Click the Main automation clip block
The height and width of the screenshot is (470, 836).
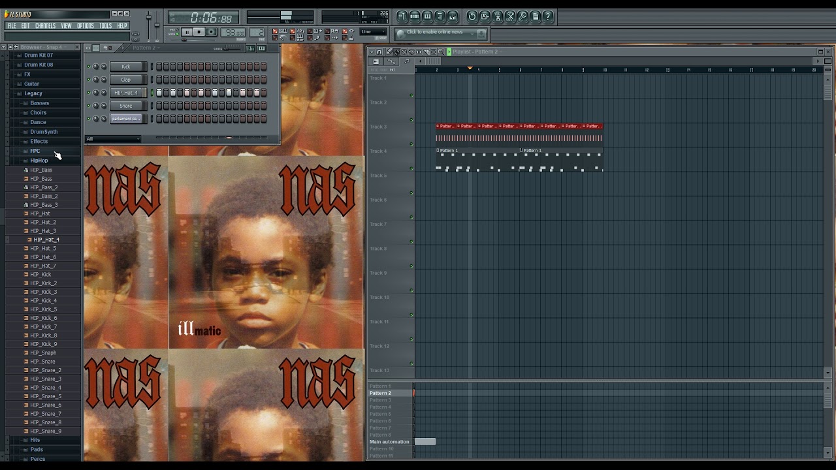point(425,442)
